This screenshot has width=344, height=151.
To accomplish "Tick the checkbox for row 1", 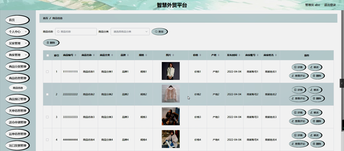I will pyautogui.click(x=47, y=72).
